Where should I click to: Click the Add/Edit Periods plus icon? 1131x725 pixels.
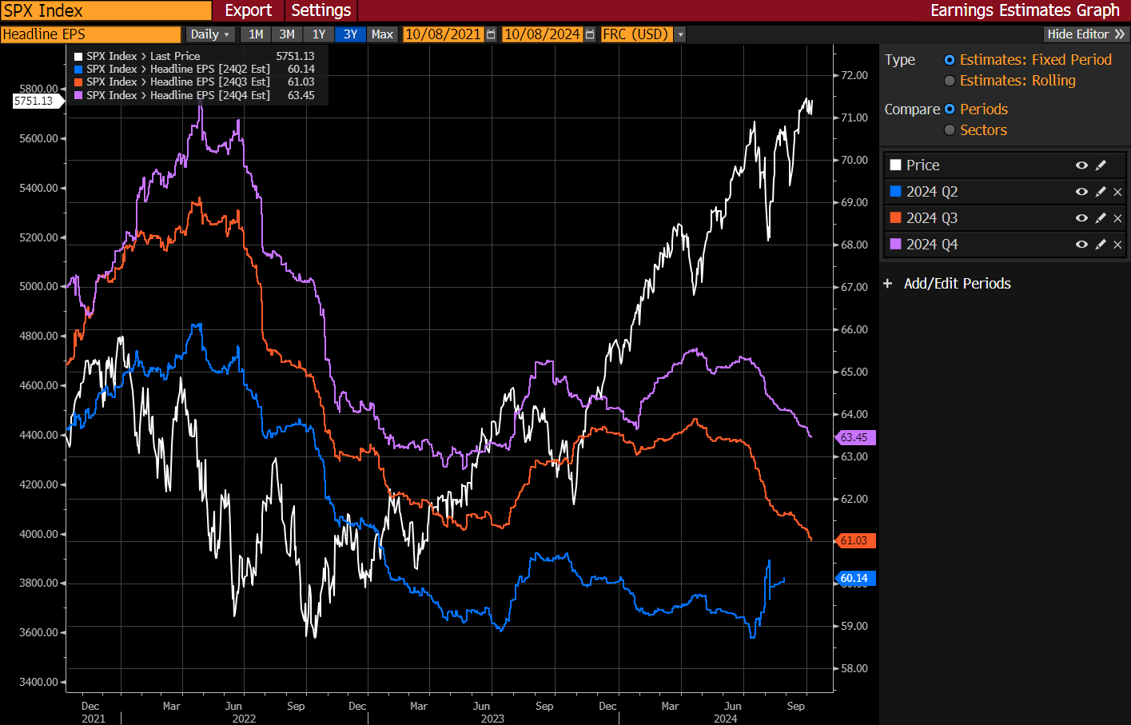point(889,283)
